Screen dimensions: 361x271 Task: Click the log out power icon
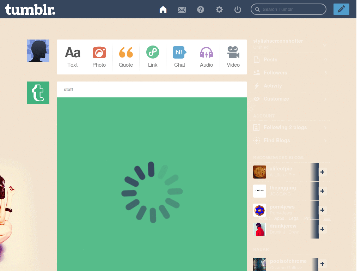[x=238, y=10]
